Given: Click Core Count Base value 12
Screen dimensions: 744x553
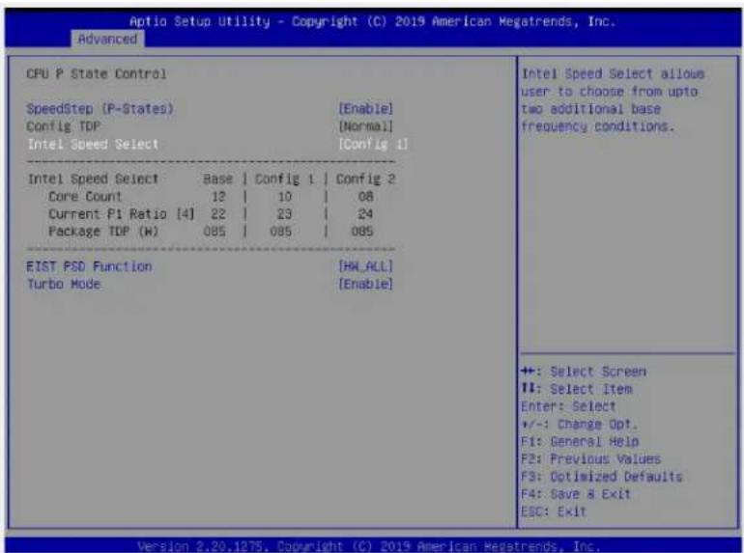Looking at the screenshot, I should [x=218, y=196].
